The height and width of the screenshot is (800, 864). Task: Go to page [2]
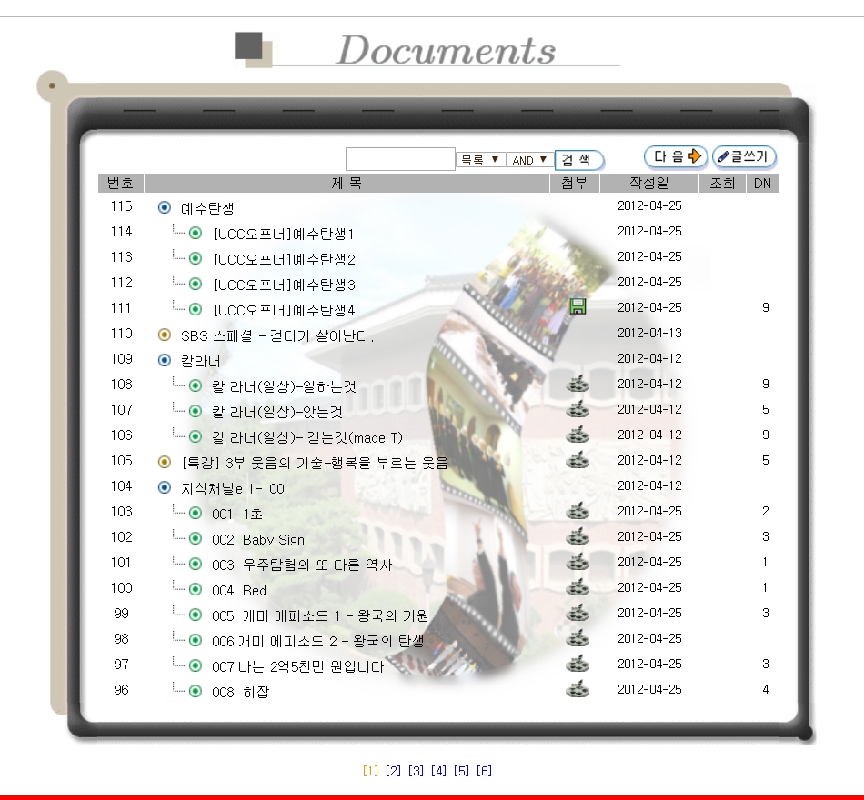393,771
